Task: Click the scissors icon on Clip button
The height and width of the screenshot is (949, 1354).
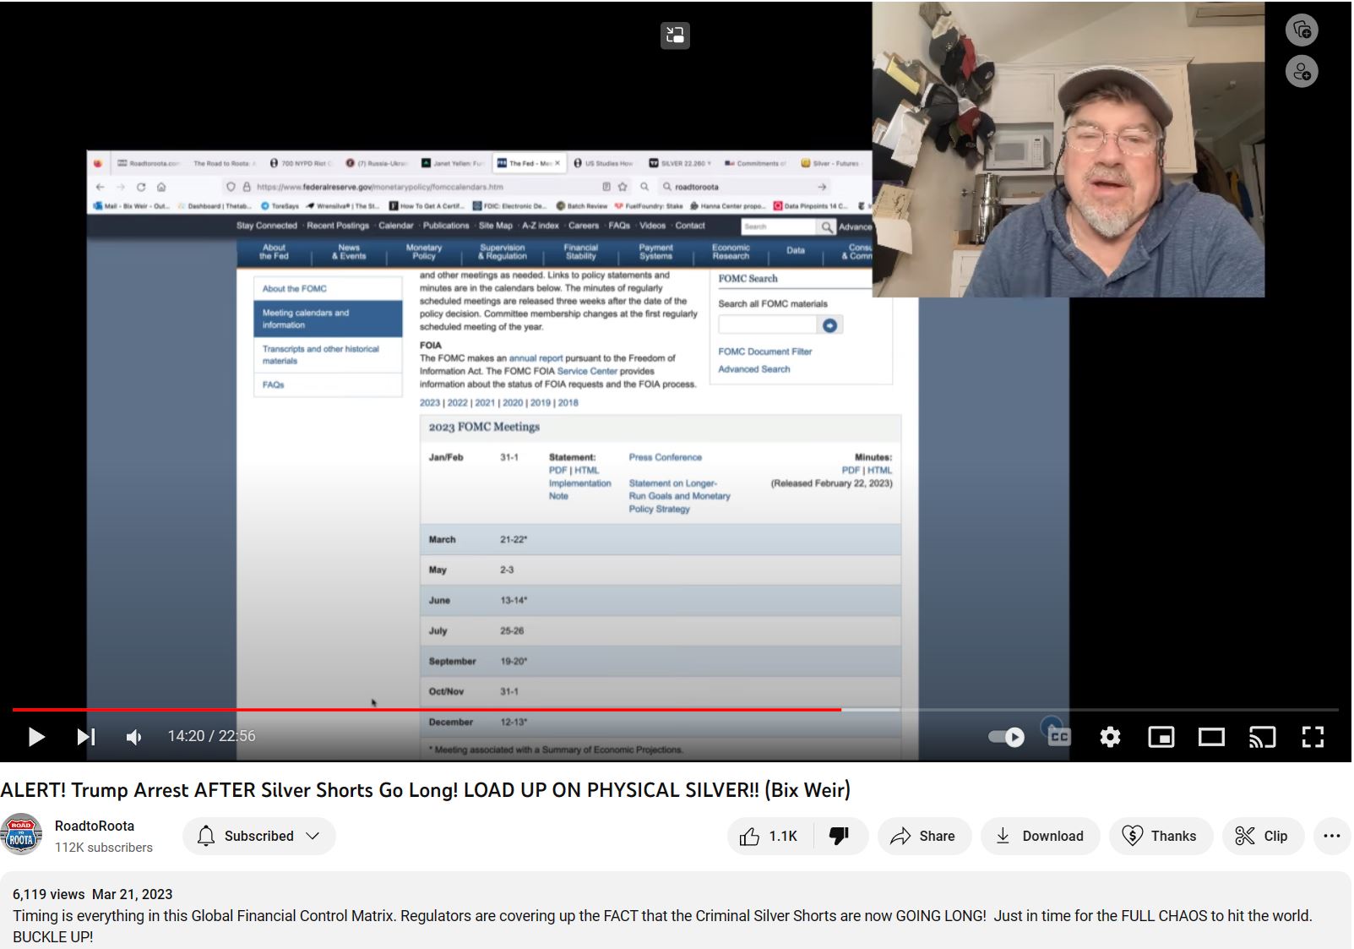Action: [x=1245, y=836]
